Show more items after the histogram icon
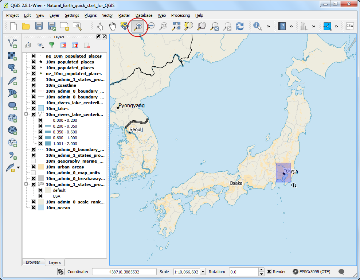360x280 pixels. (314, 26)
